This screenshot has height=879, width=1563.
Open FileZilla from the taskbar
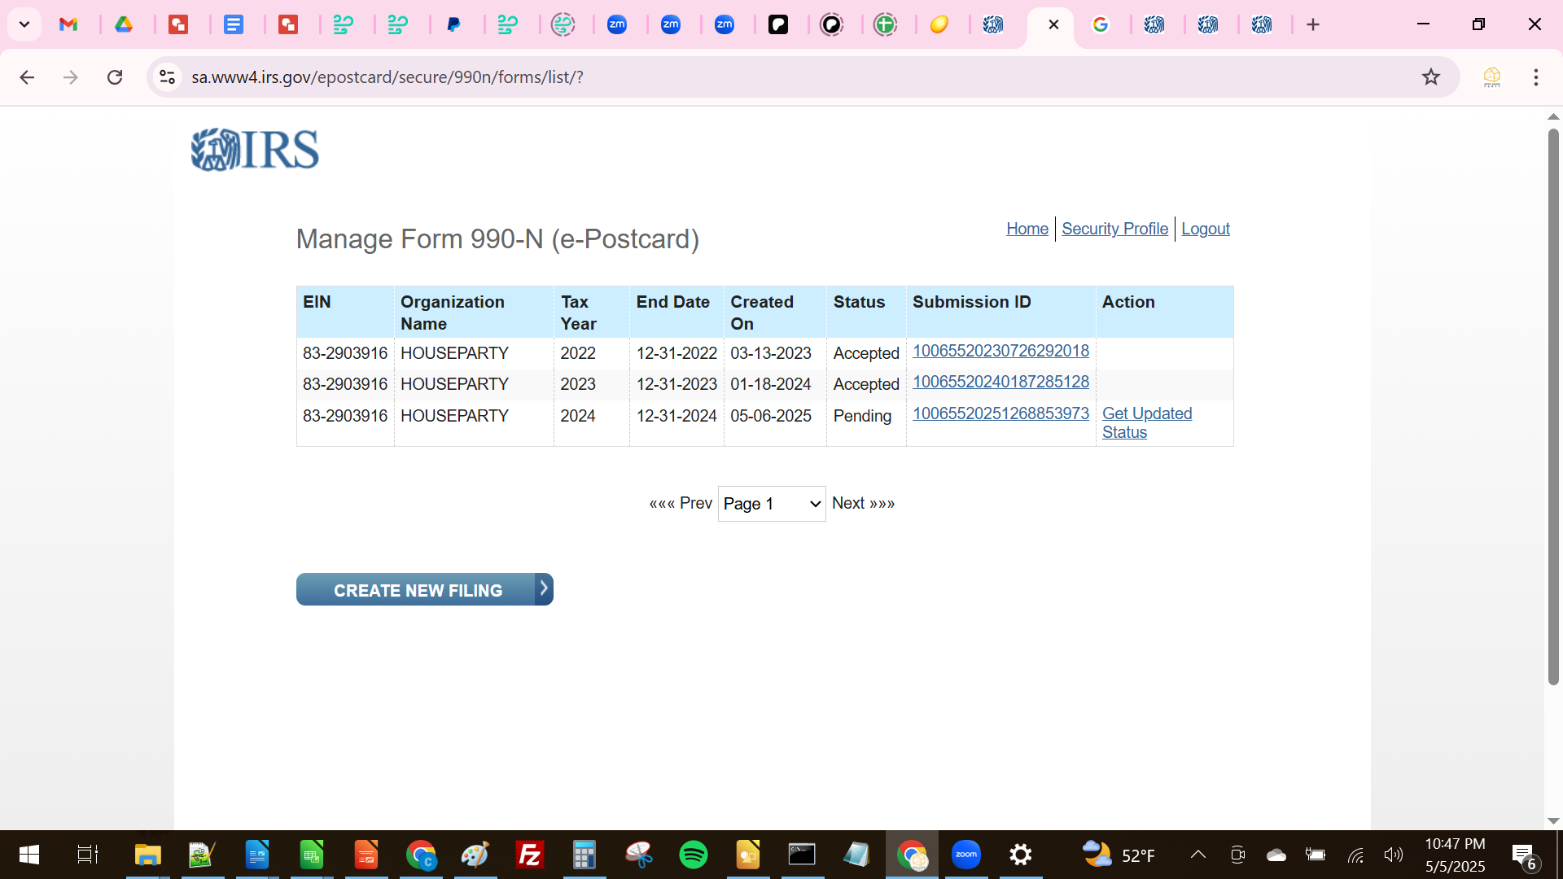tap(530, 855)
